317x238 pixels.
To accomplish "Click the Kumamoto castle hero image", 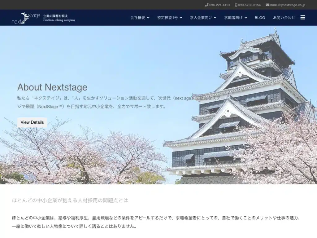I will (158, 105).
